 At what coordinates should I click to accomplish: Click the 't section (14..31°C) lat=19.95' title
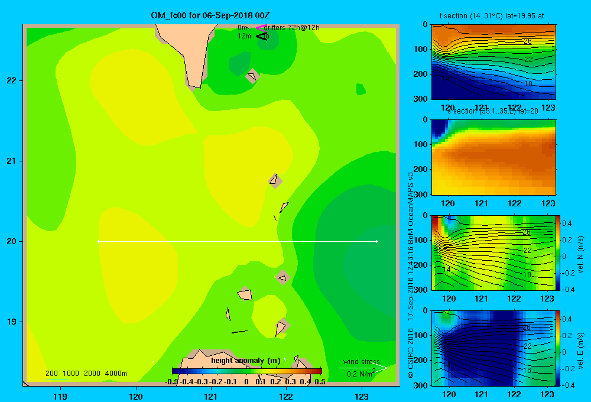(x=492, y=16)
